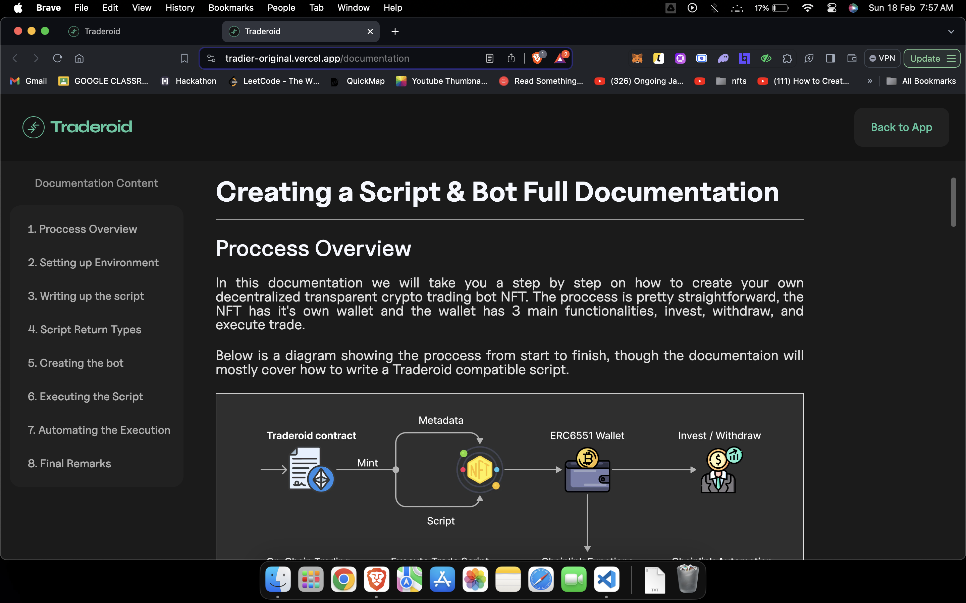Open the Bookmarks menu

pos(231,8)
